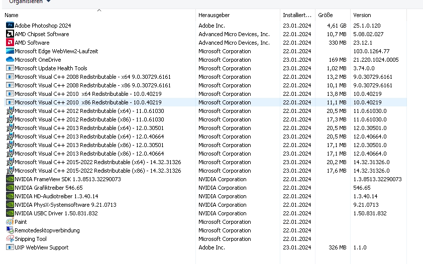Click the red AMD Software icon
Viewport: 423px width, 264px height.
[x=10, y=42]
